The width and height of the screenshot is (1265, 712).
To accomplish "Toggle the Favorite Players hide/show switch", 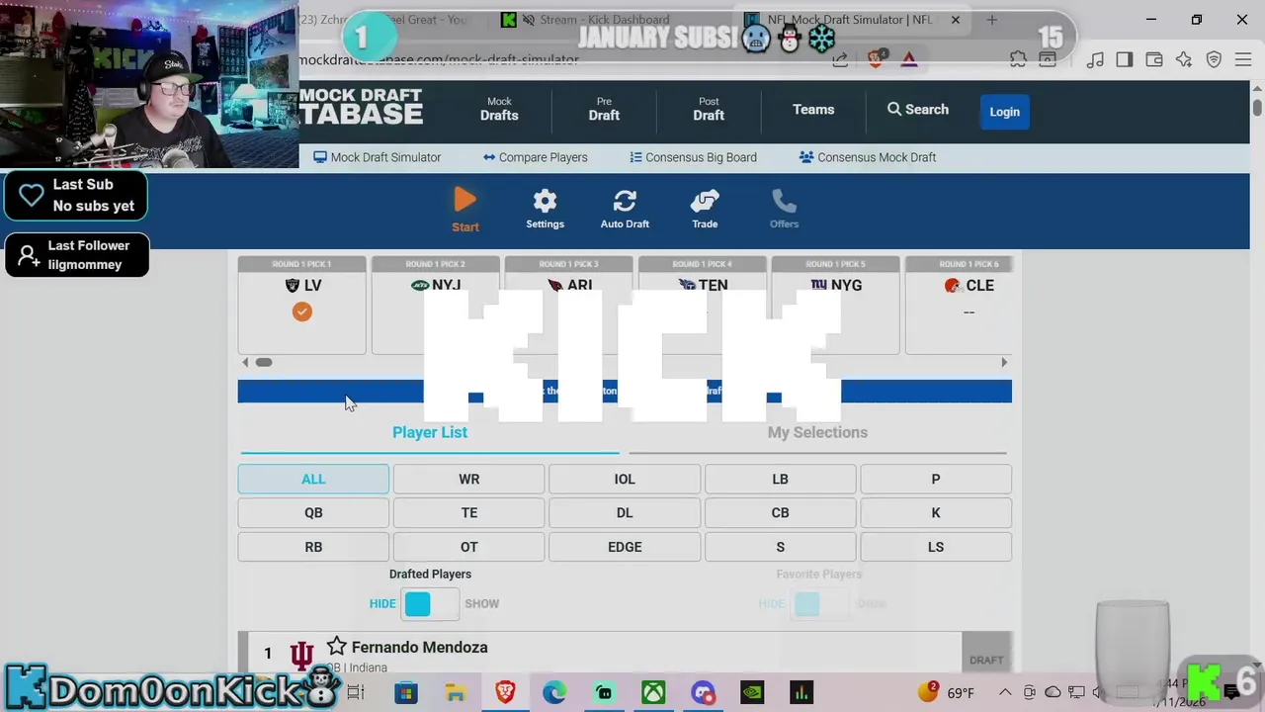I will pos(819,603).
